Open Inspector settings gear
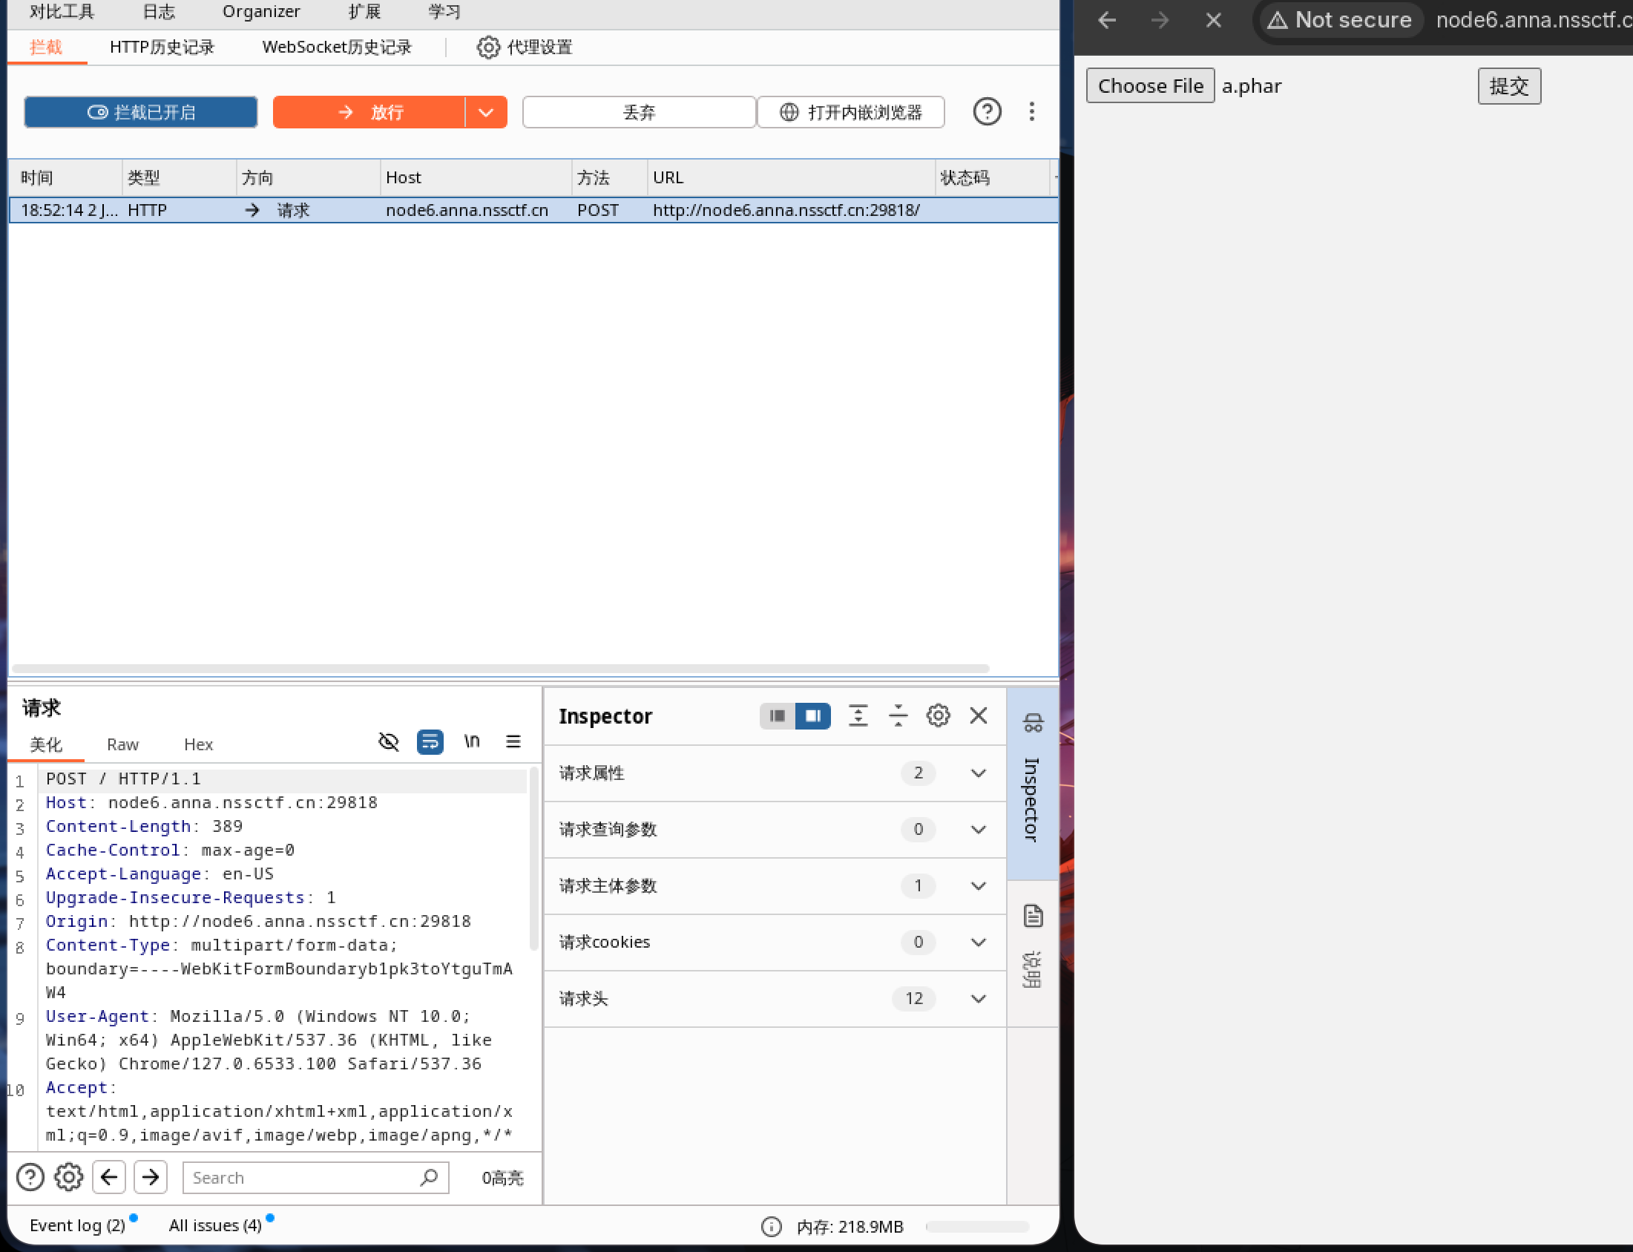This screenshot has width=1633, height=1252. coord(938,715)
